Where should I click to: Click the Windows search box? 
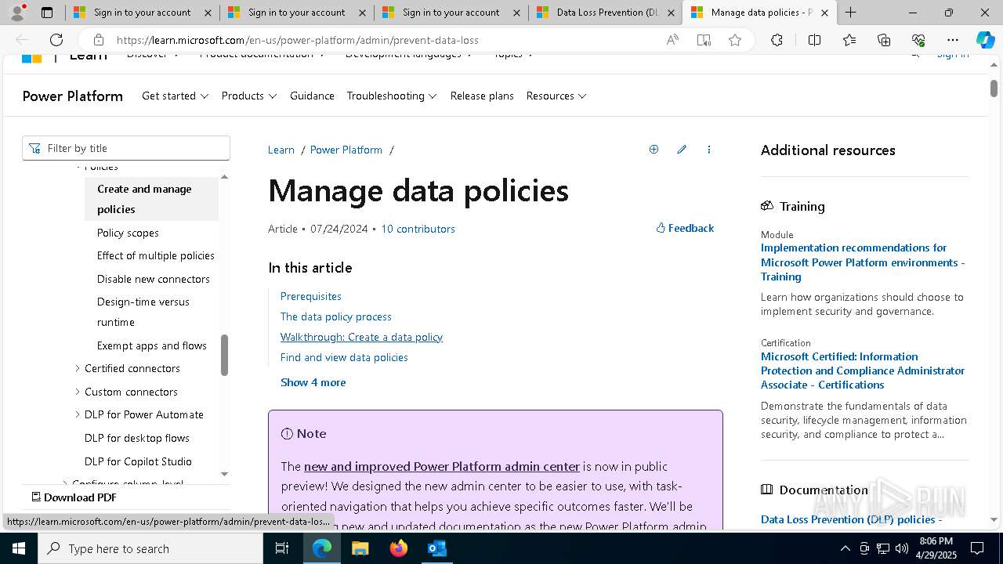[150, 548]
